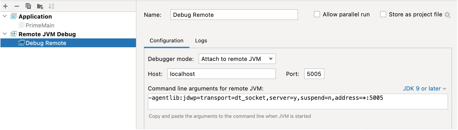The width and height of the screenshot is (458, 130).
Task: Collapse the Application tree node
Action: pos(5,16)
